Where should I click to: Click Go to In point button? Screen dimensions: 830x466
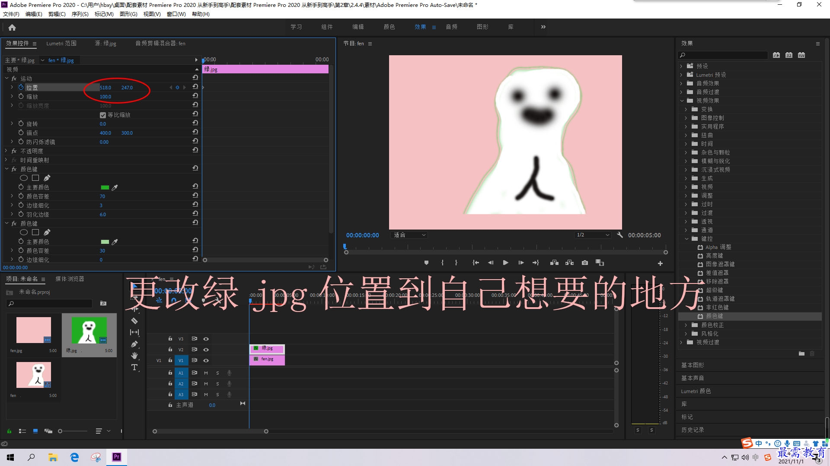point(476,262)
